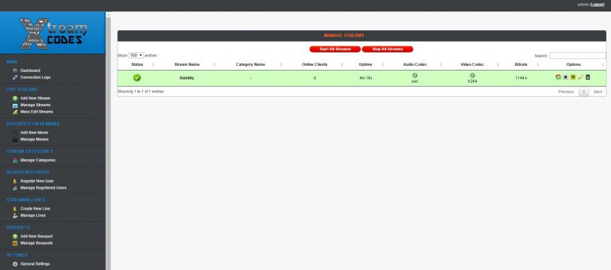Focus the Search input field

point(578,56)
